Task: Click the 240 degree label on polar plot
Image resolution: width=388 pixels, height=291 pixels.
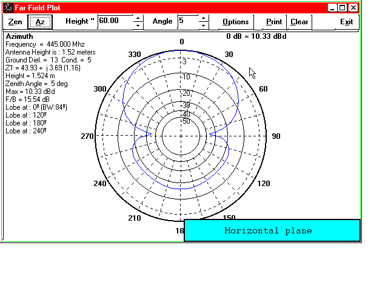Action: 100,184
